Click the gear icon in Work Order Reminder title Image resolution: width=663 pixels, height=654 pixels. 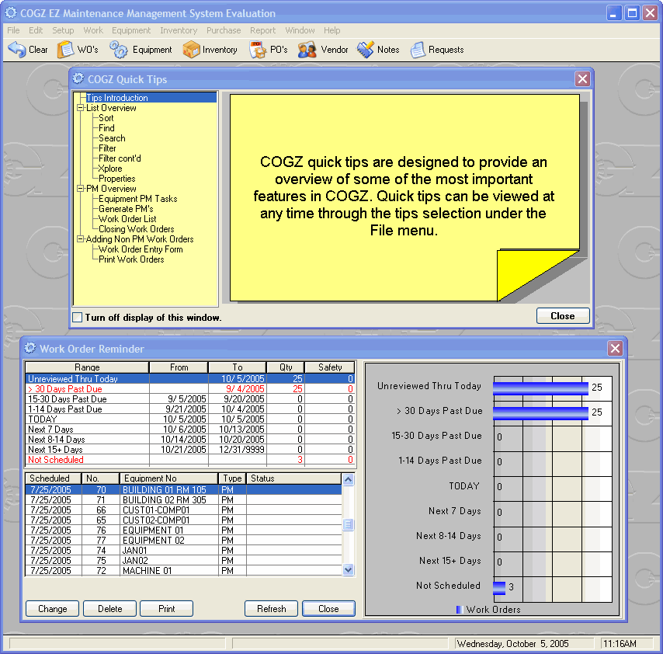[x=30, y=348]
